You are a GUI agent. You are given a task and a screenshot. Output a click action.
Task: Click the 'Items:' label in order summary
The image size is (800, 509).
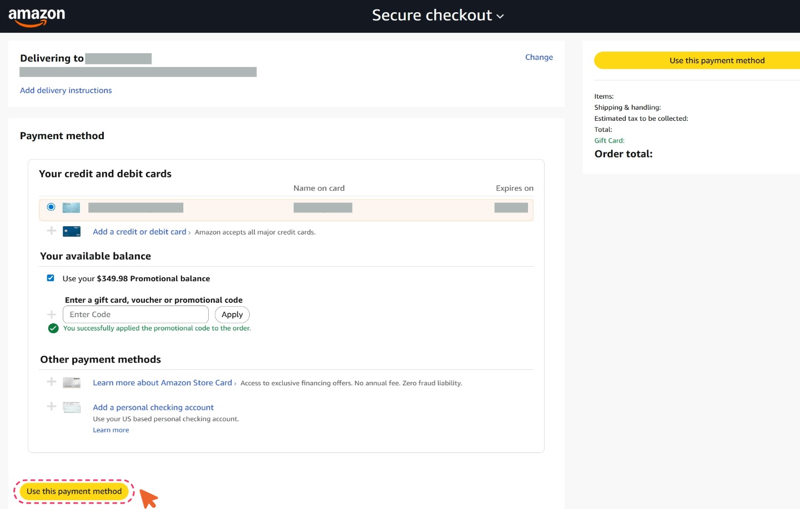pos(604,96)
